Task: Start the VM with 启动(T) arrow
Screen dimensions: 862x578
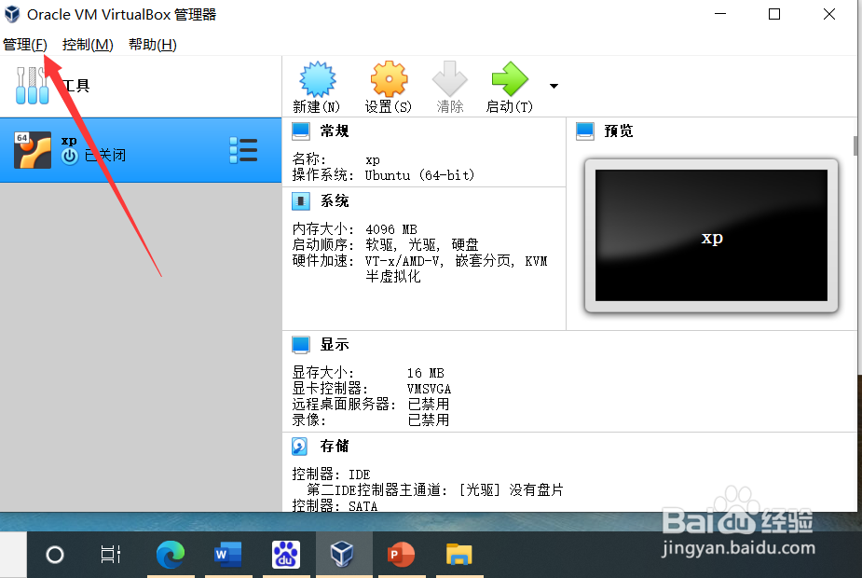Action: pyautogui.click(x=510, y=79)
